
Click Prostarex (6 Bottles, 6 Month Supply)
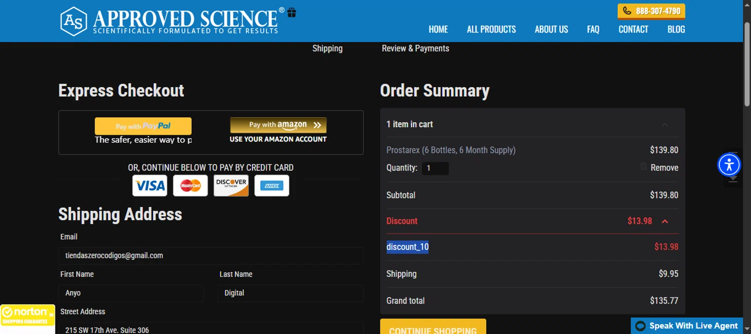pyautogui.click(x=451, y=150)
